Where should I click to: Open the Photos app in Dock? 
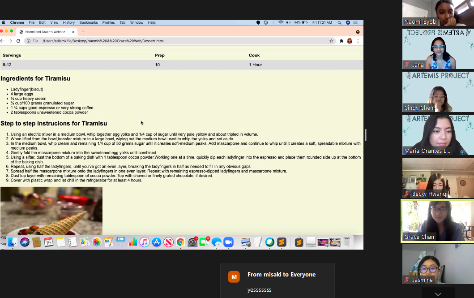coord(97,242)
